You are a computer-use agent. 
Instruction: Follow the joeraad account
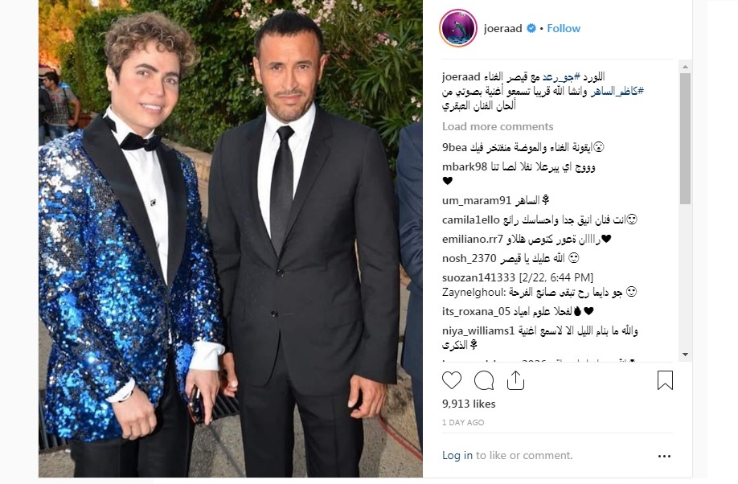click(x=564, y=28)
